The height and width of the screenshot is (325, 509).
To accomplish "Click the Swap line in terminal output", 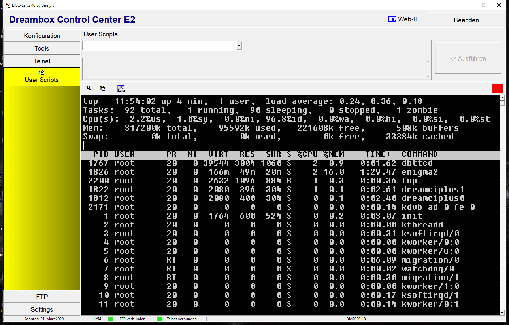I will [x=268, y=137].
